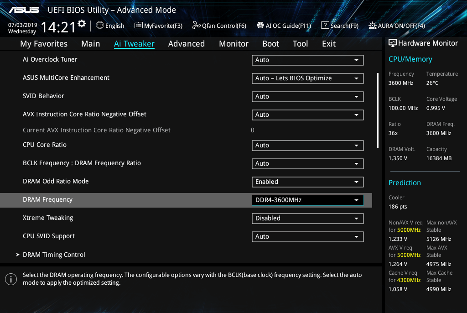Go to the Exit tab

click(329, 44)
